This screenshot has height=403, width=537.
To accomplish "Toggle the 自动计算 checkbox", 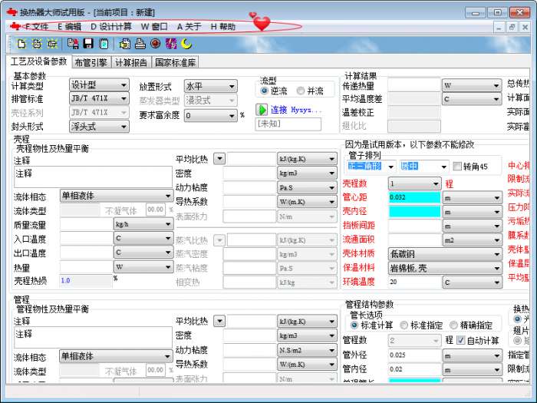I will [461, 340].
